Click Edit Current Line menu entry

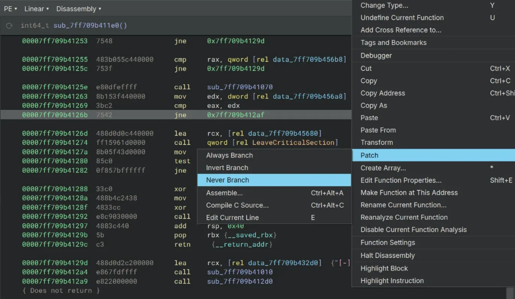232,217
